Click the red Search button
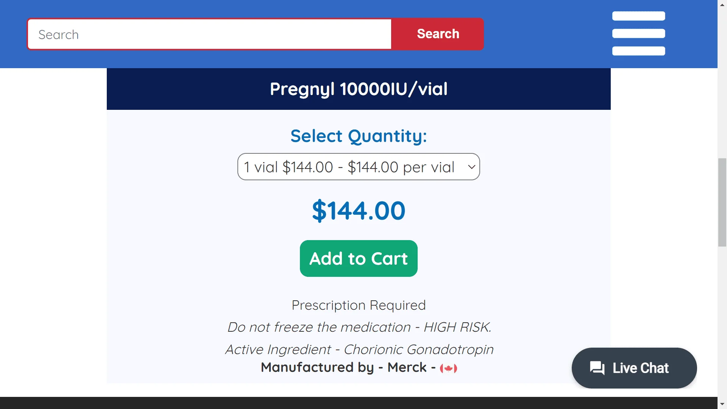 pyautogui.click(x=438, y=34)
